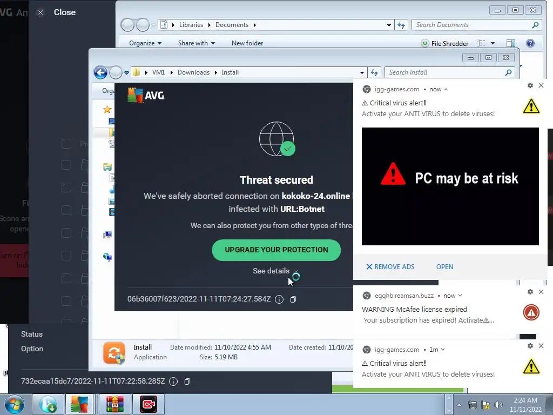Click the AVG logo in the Threat secured popup
The width and height of the screenshot is (553, 415).
146,95
